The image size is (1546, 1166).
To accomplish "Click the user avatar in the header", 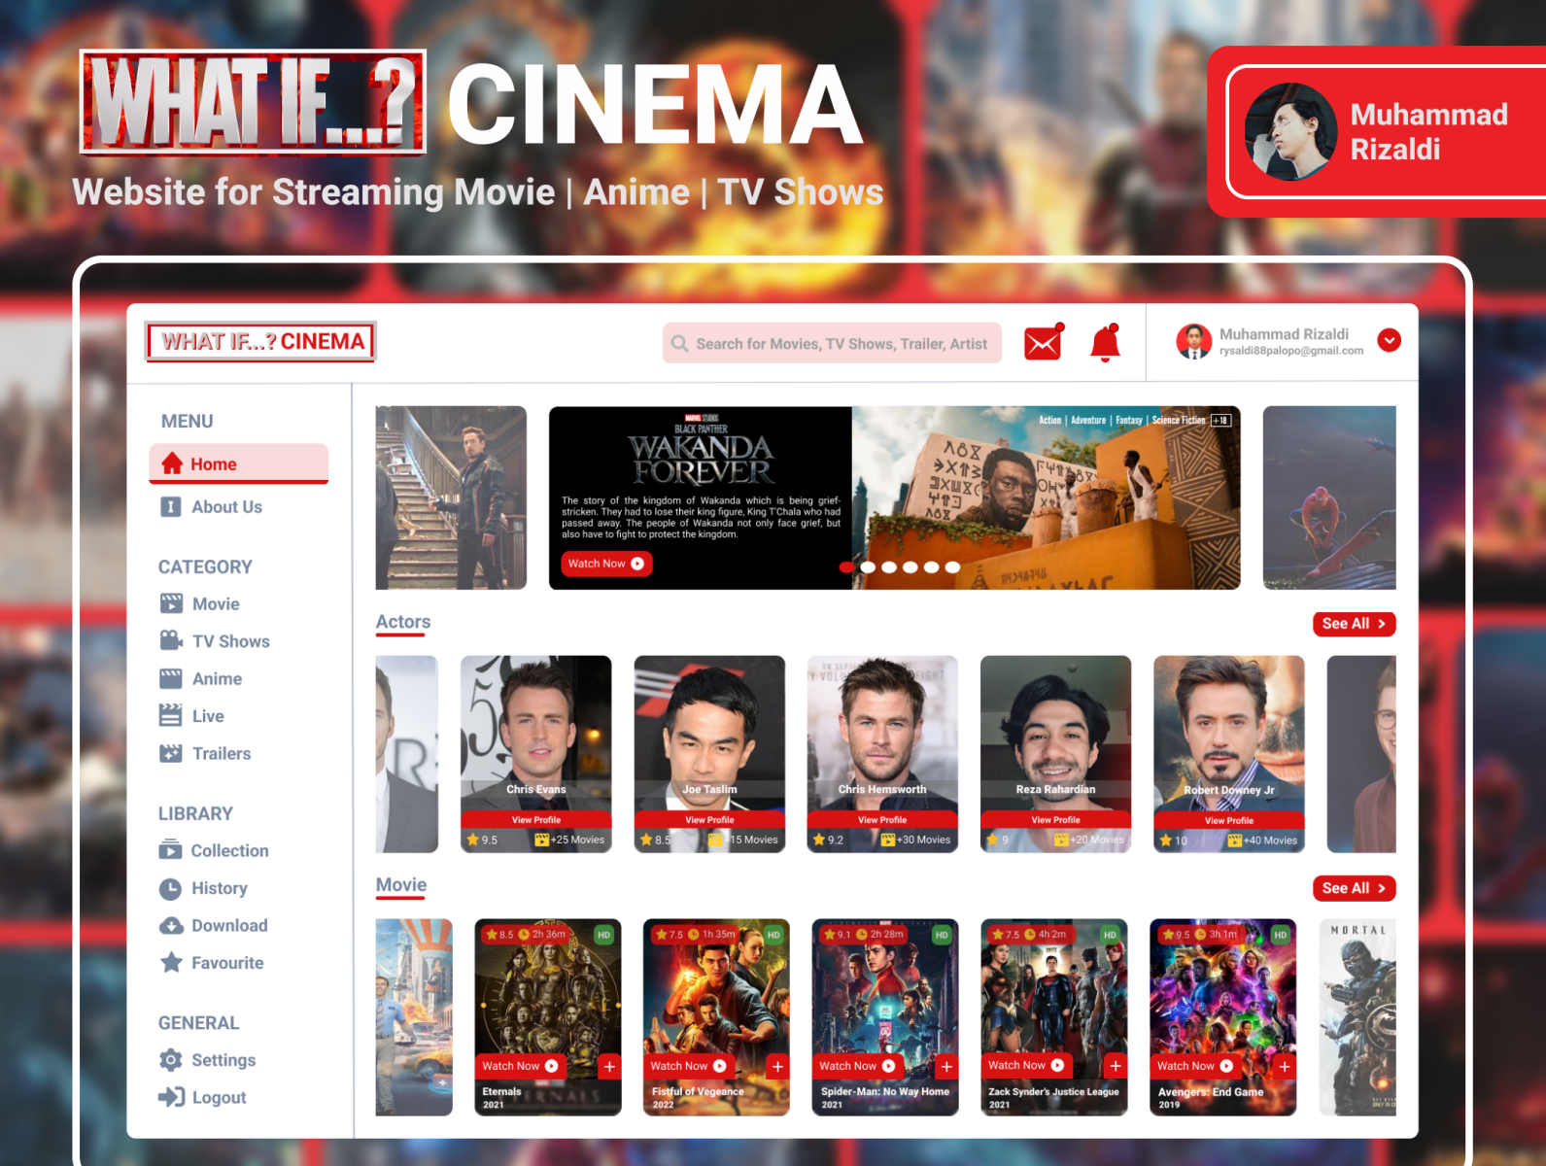I will point(1193,341).
